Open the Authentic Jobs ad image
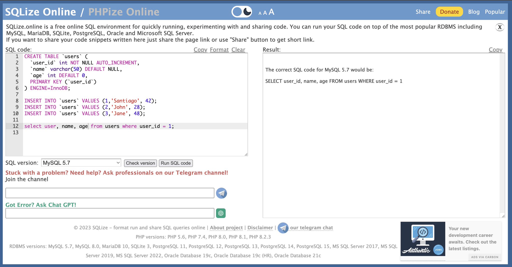 [423, 239]
